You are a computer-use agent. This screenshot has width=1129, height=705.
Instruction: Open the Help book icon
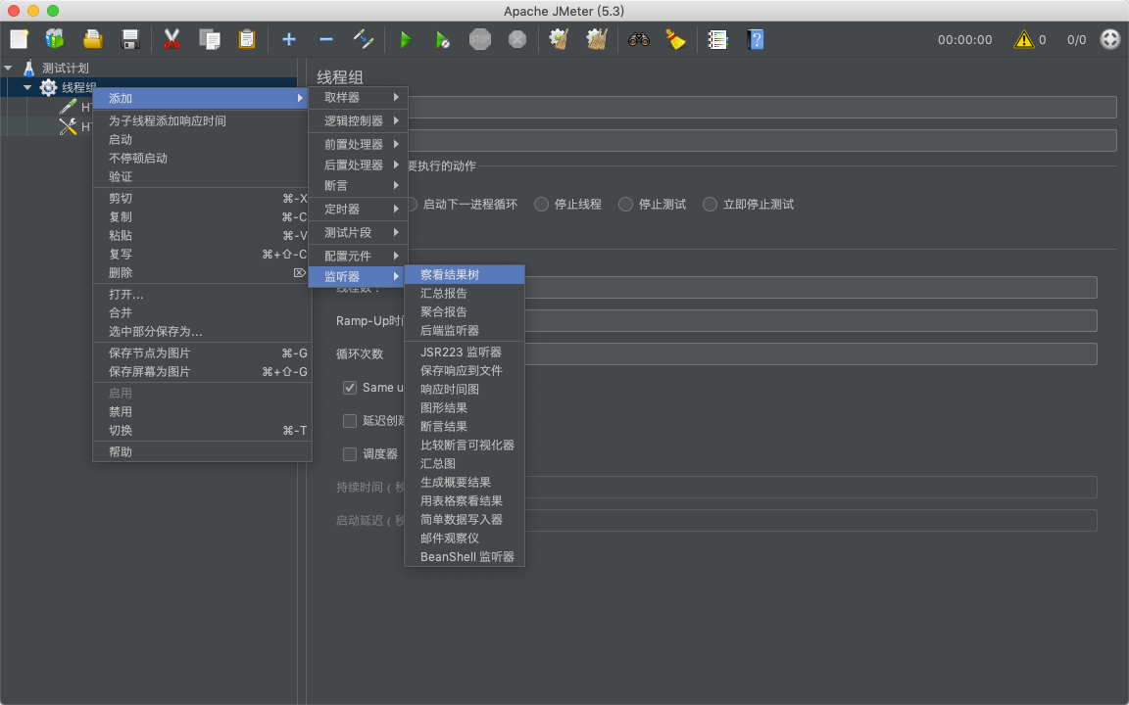click(756, 39)
